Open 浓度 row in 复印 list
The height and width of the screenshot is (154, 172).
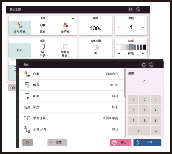click(x=72, y=107)
